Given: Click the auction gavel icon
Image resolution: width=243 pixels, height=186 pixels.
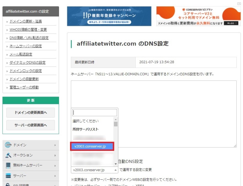Looking at the screenshot, I should 8,155.
